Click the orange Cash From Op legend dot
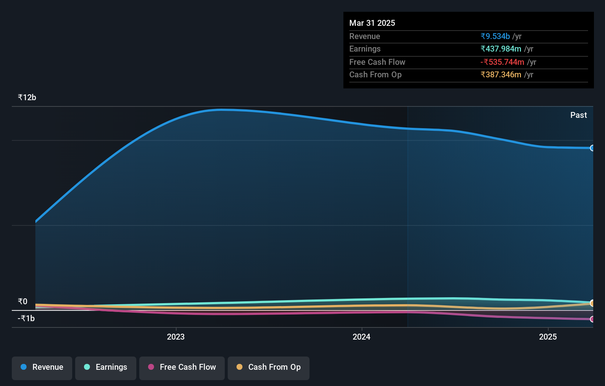Screen dimensions: 605x386 click(x=239, y=367)
